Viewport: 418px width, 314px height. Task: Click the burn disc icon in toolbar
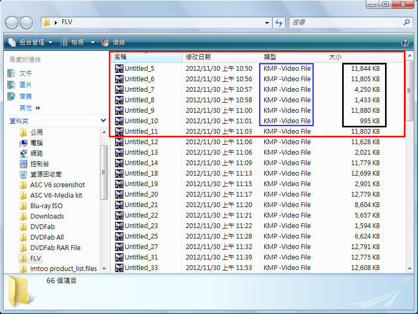point(106,42)
